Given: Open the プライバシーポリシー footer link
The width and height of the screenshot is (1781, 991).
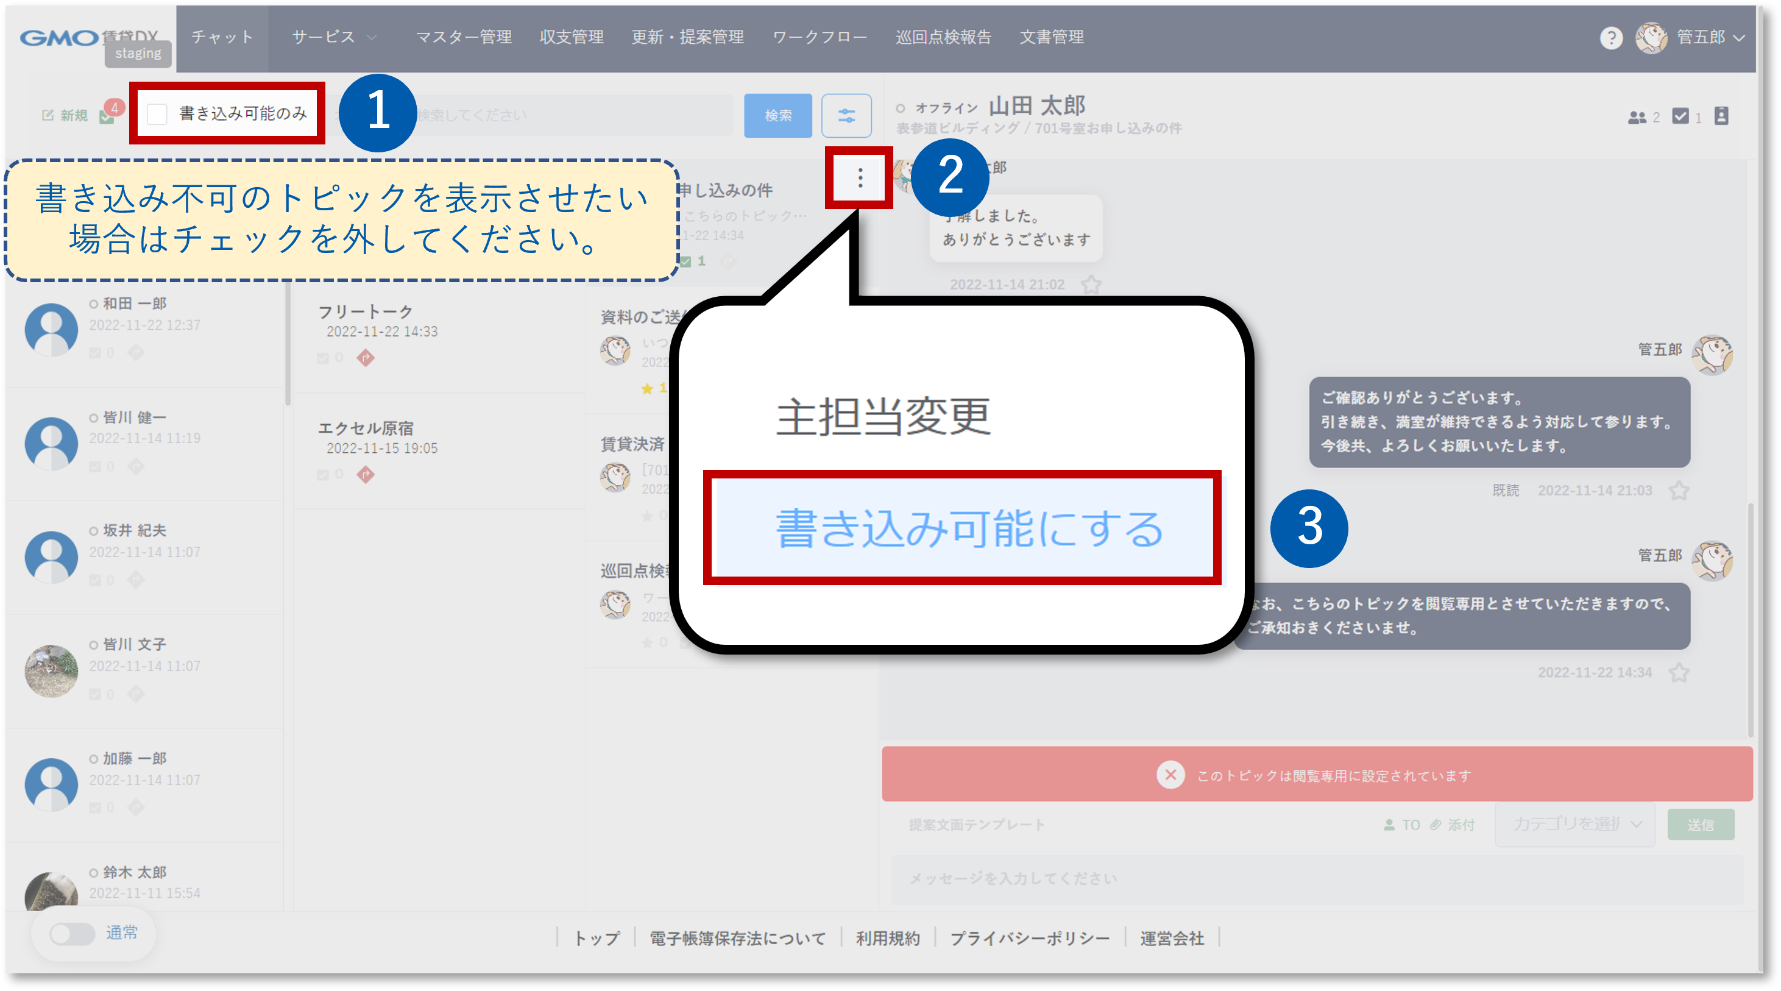Looking at the screenshot, I should [x=1030, y=939].
